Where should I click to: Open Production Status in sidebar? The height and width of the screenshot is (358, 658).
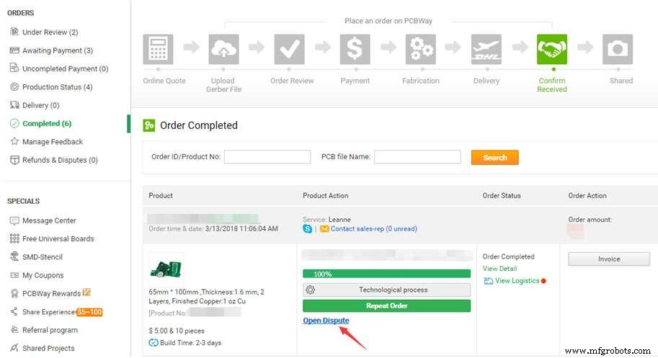click(x=57, y=87)
